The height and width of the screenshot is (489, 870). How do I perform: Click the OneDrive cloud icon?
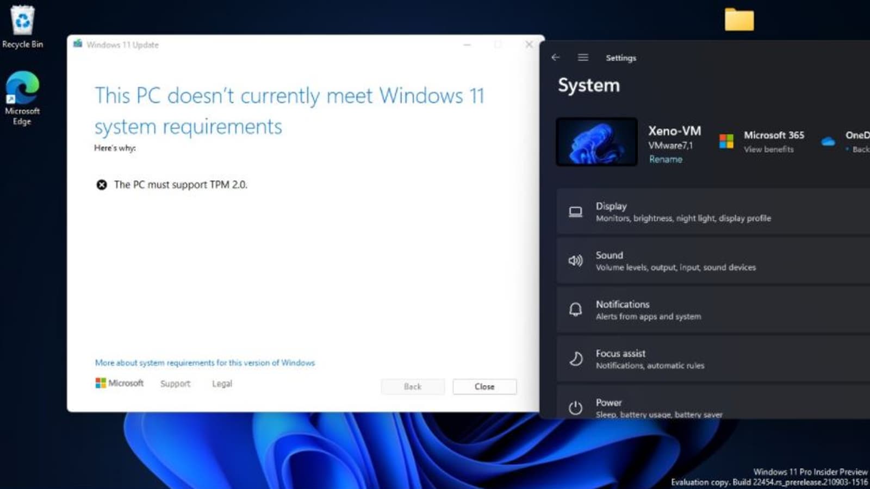click(828, 141)
